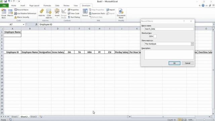
Task: Click the Ctrl+ shortcut key box
Action: pyautogui.click(x=155, y=36)
